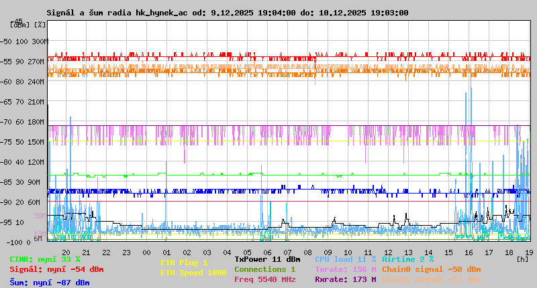Viewport: 537px width, 288px height.
Task: Click the '-75 50 150M' y-axis label
Action: [22, 142]
